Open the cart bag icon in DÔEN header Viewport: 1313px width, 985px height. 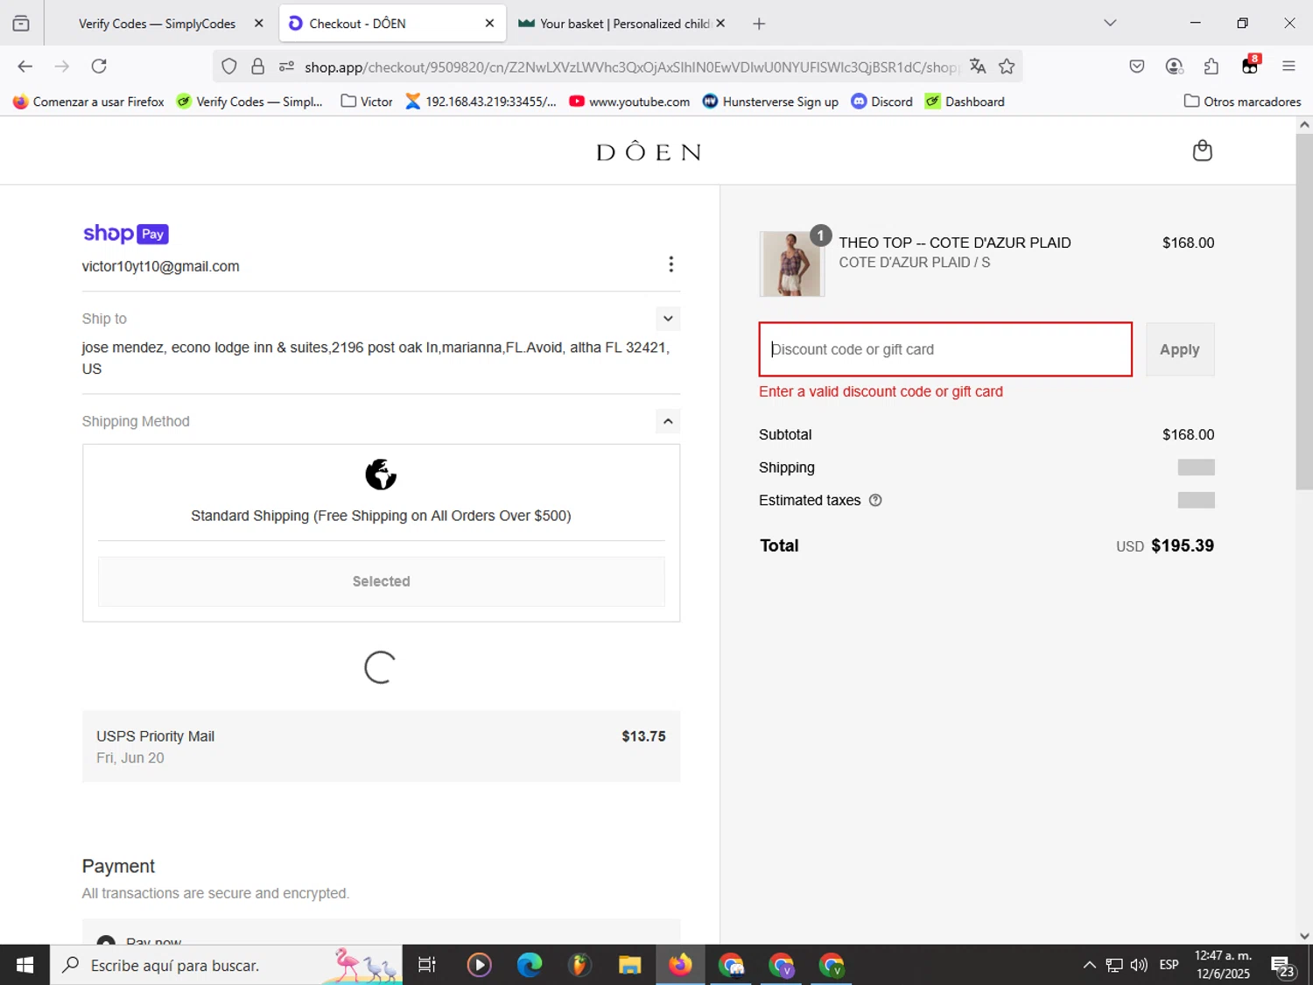point(1203,151)
